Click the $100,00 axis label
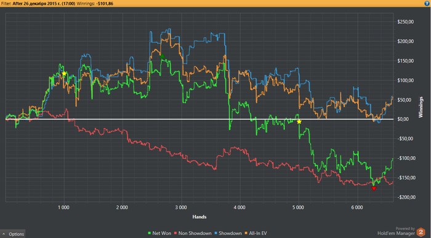This screenshot has height=238, width=431. point(405,80)
